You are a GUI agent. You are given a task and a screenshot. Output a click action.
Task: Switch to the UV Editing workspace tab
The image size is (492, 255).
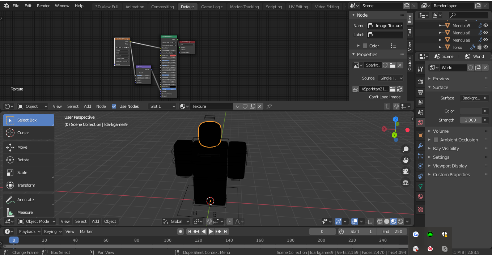click(x=298, y=7)
